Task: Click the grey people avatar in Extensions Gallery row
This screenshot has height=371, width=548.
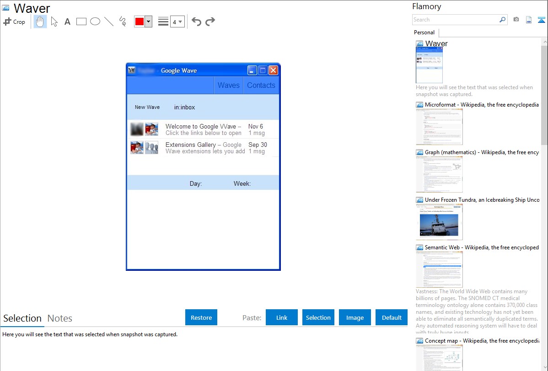Action: coord(152,148)
